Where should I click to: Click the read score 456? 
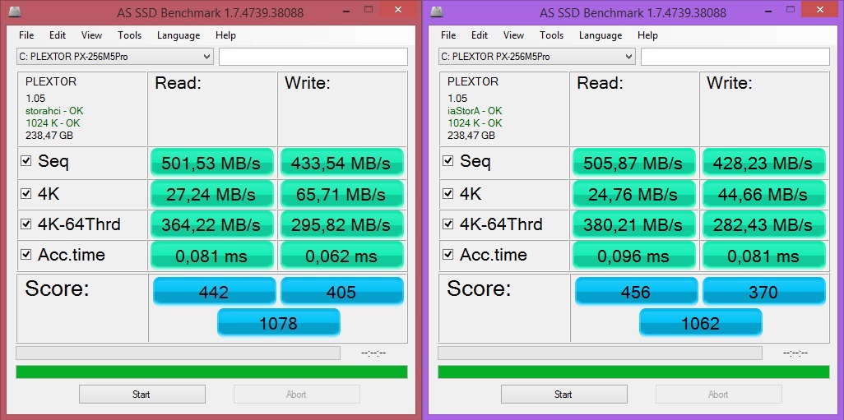click(636, 292)
